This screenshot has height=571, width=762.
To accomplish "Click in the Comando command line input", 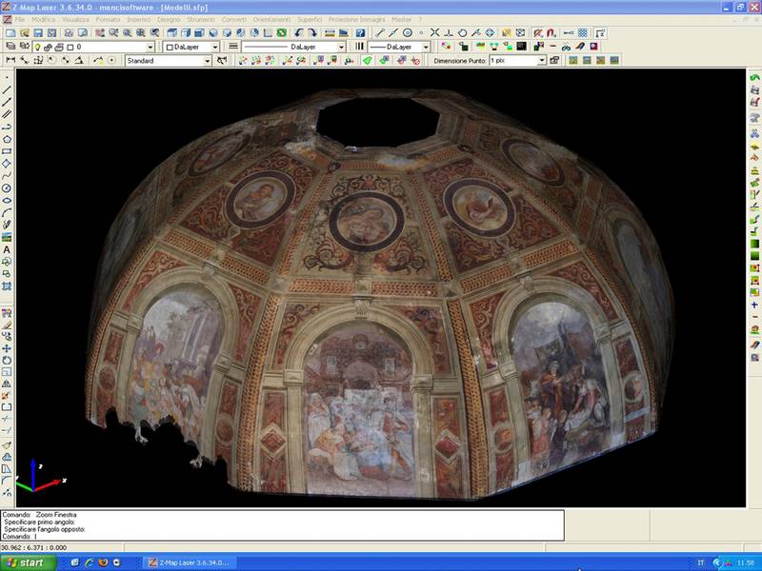I will pyautogui.click(x=282, y=537).
